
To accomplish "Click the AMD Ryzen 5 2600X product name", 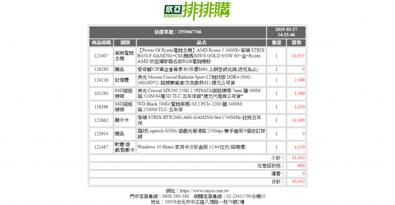I will [x=201, y=56].
